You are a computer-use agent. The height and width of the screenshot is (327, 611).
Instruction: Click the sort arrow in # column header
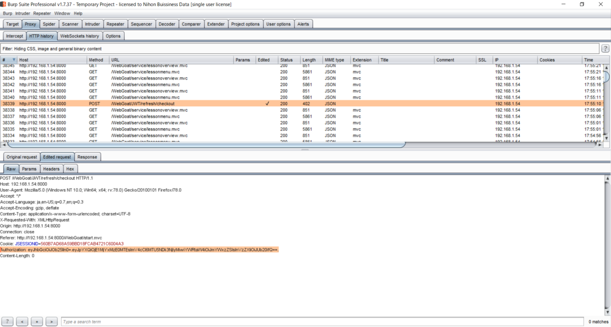pos(14,60)
